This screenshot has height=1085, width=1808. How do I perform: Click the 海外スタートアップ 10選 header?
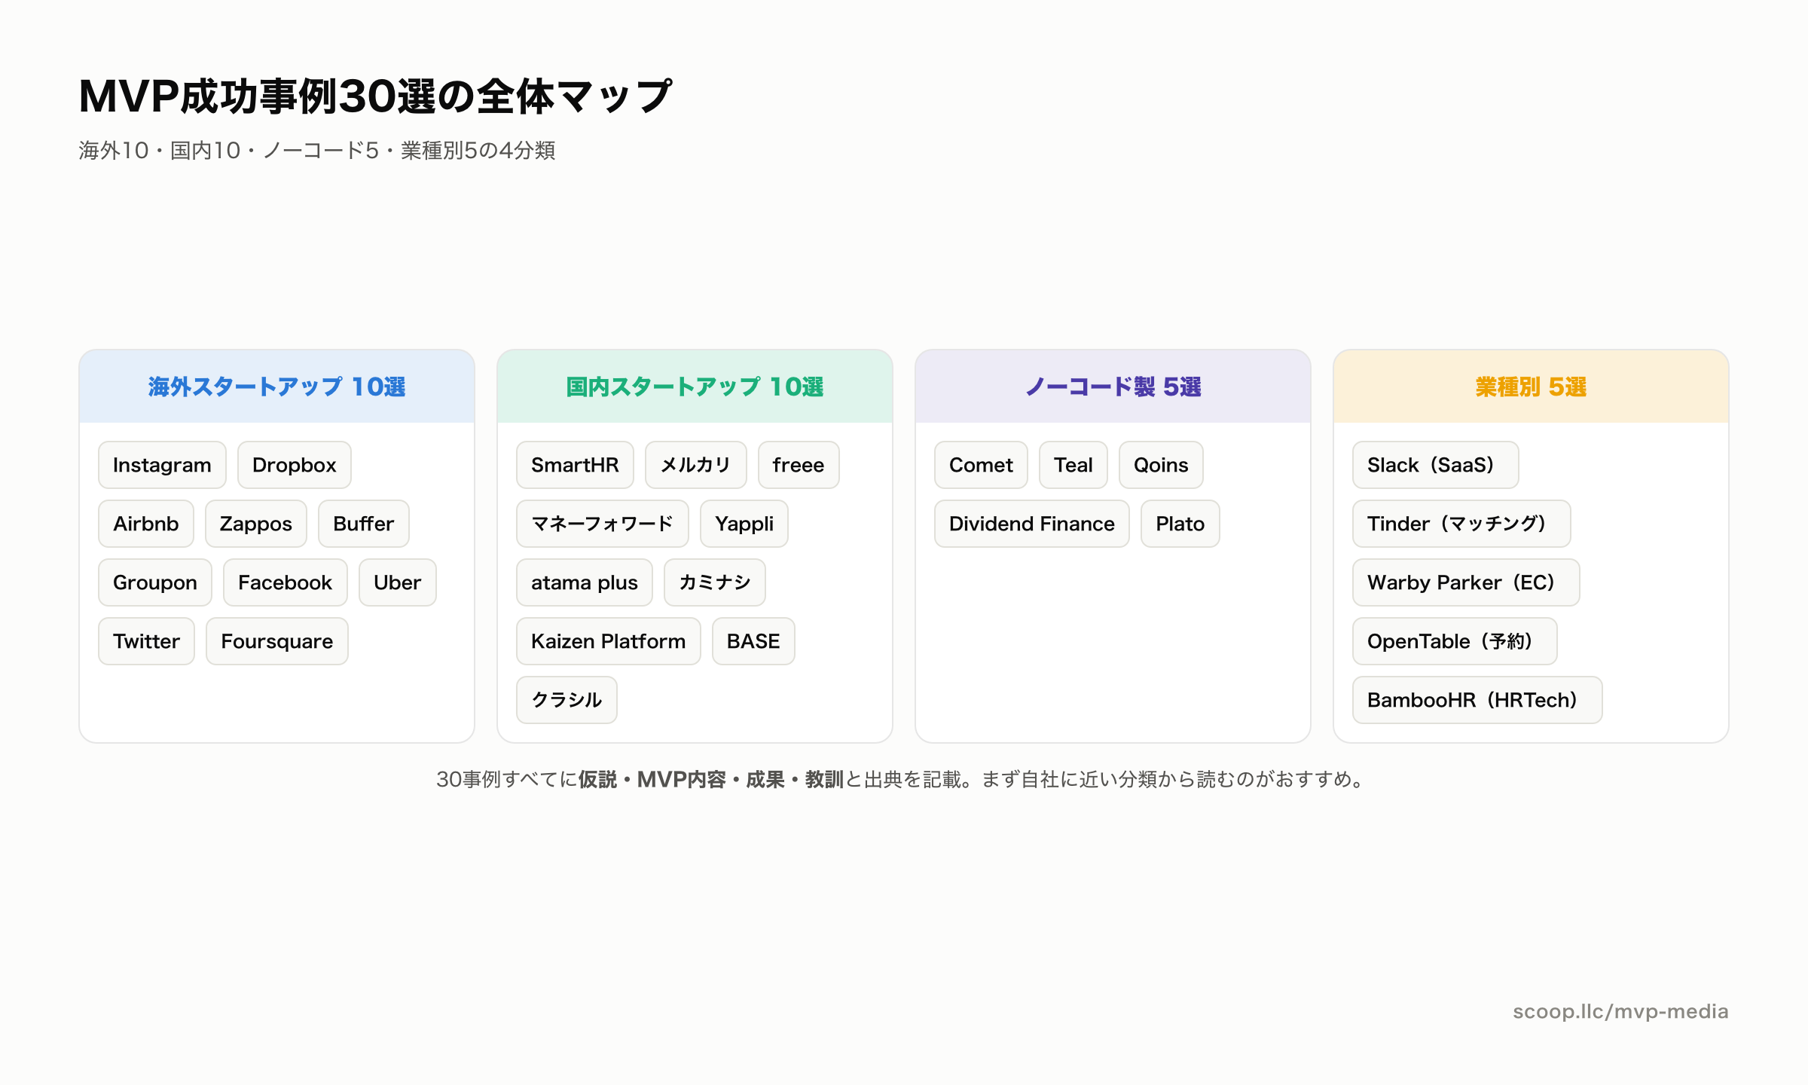click(277, 387)
